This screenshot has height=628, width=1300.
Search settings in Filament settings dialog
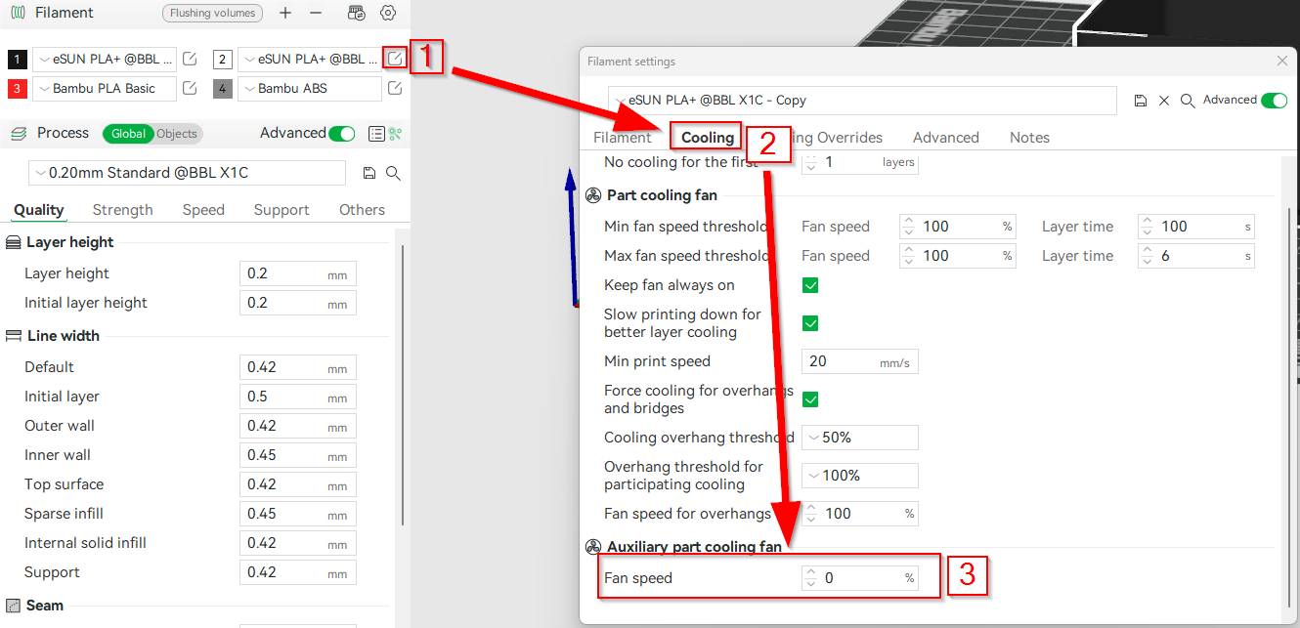coord(1188,101)
